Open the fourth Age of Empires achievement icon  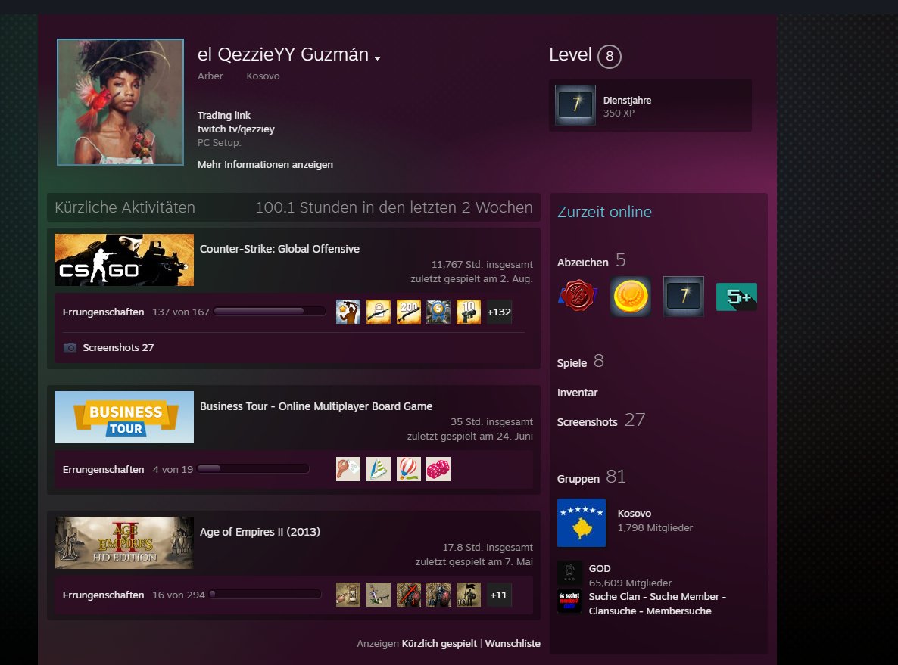438,595
